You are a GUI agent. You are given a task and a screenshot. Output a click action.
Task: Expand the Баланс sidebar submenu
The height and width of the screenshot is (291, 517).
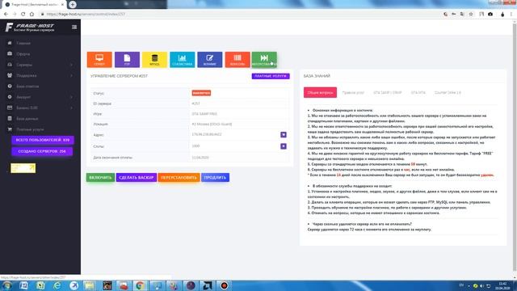(x=40, y=108)
